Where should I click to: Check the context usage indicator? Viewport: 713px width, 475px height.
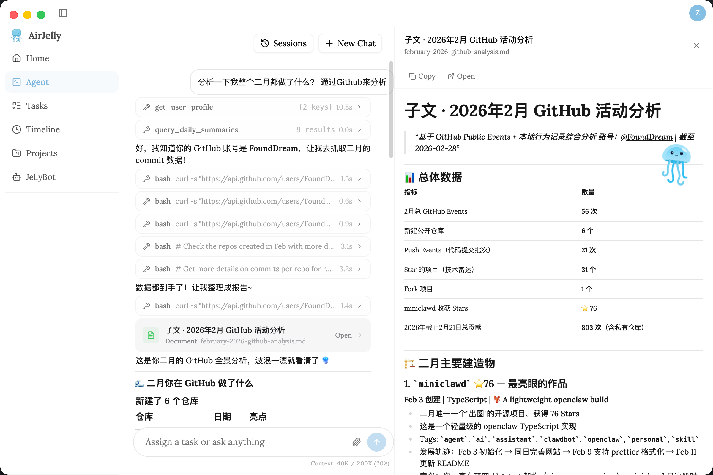pos(349,463)
